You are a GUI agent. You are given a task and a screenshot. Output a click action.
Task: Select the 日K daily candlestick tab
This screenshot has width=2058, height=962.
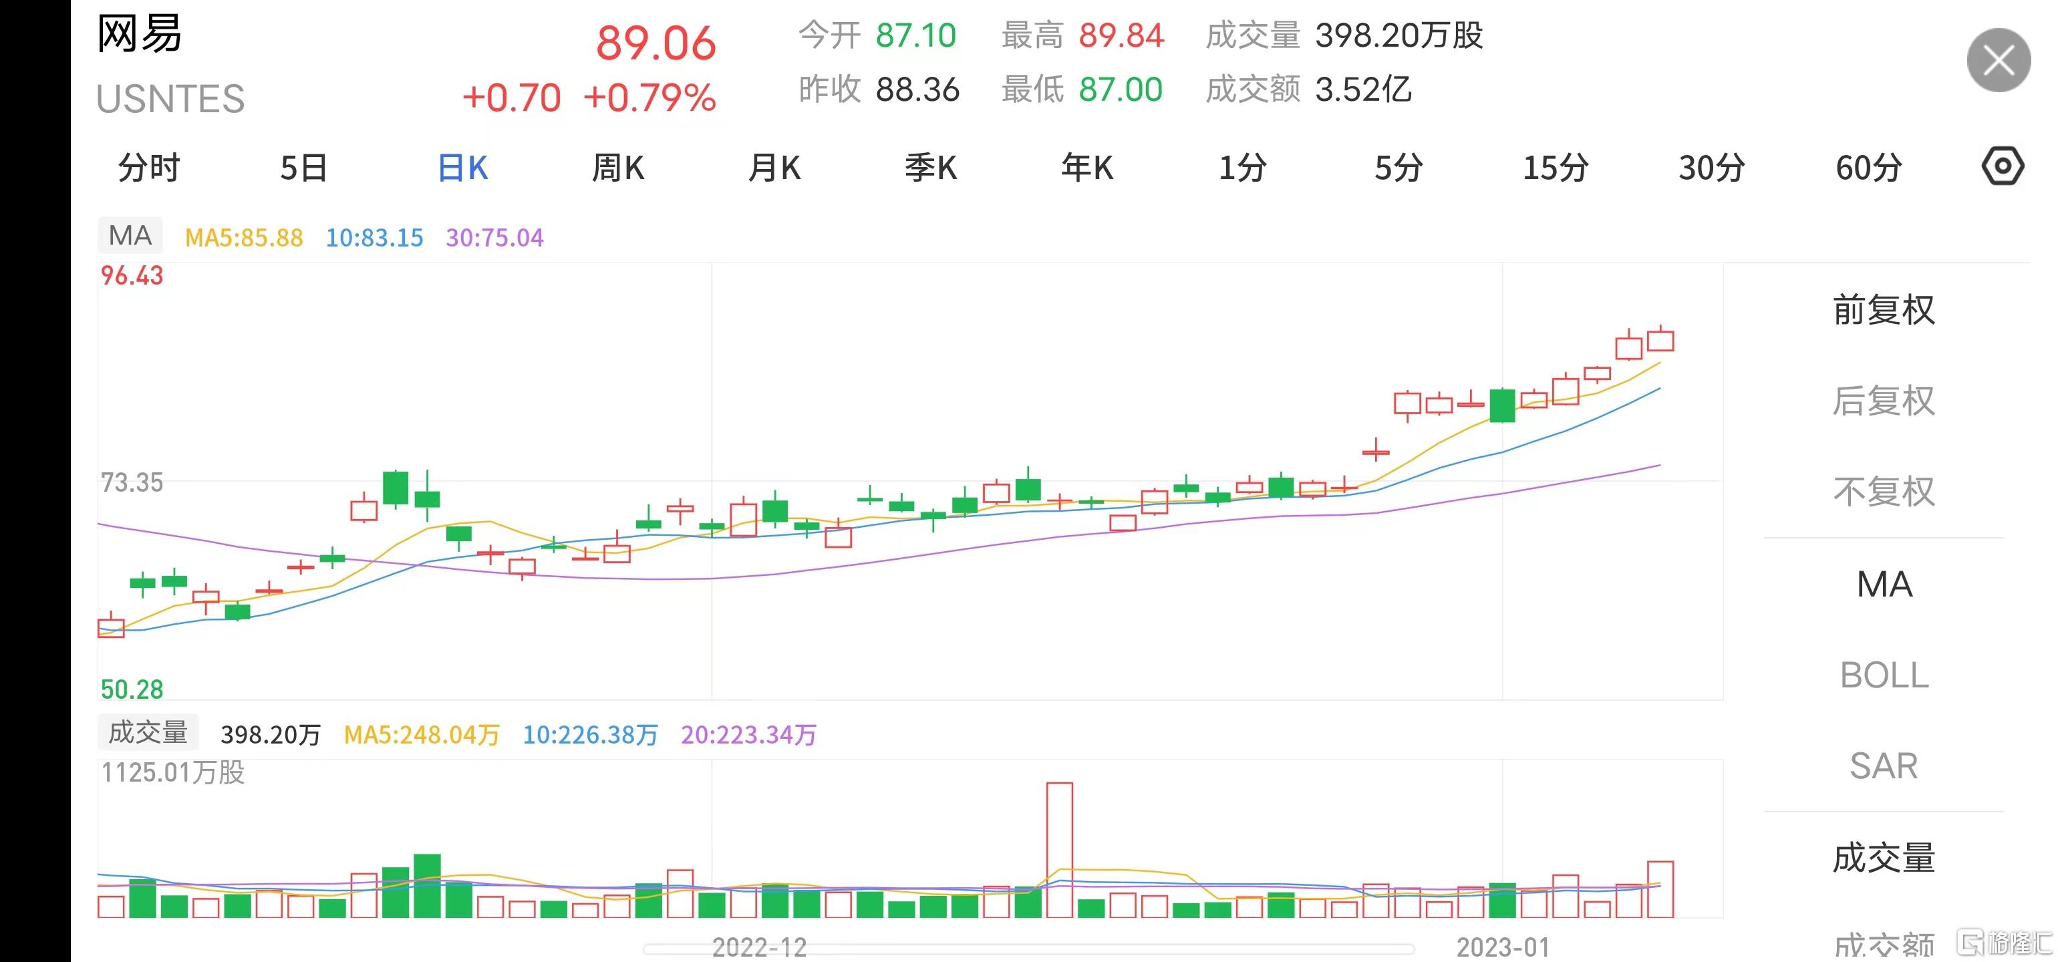point(462,168)
